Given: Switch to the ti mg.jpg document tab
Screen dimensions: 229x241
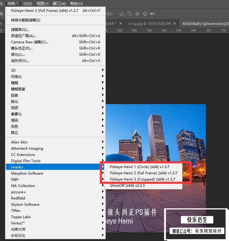Looking at the screenshot, I should pos(150,23).
